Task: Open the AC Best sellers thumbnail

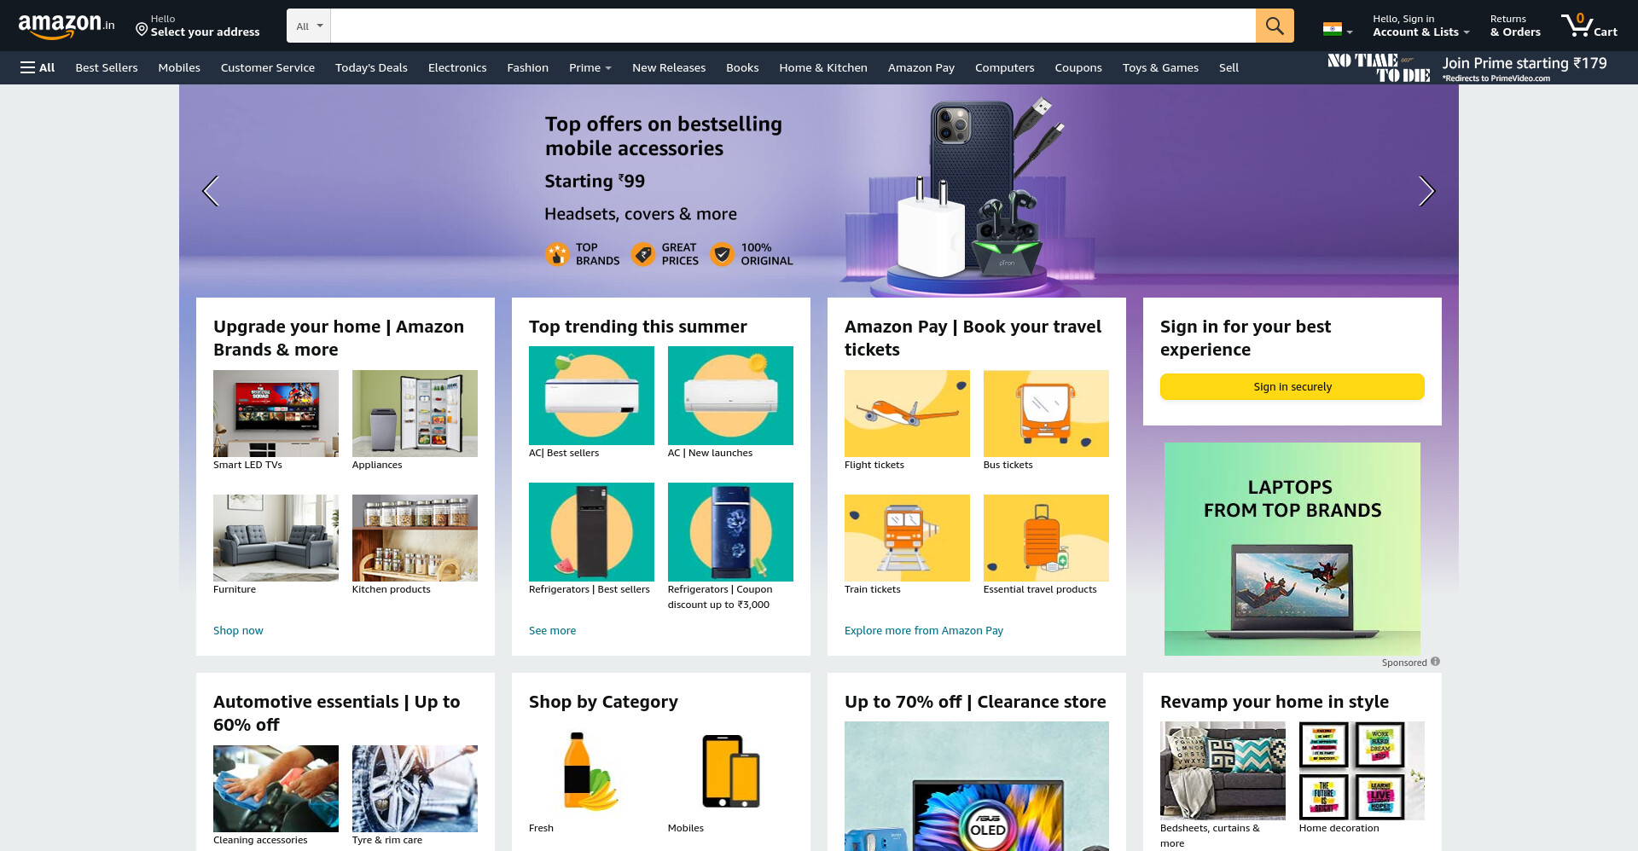Action: coord(591,396)
